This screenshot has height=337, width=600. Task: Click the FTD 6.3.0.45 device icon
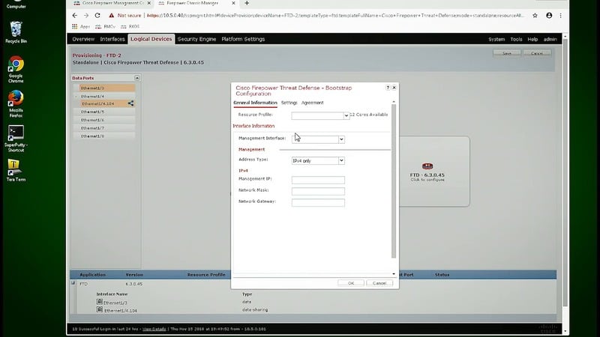(427, 166)
